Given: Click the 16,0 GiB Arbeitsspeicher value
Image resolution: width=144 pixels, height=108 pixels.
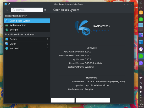Looking at the screenshot, I should click(x=97, y=85).
